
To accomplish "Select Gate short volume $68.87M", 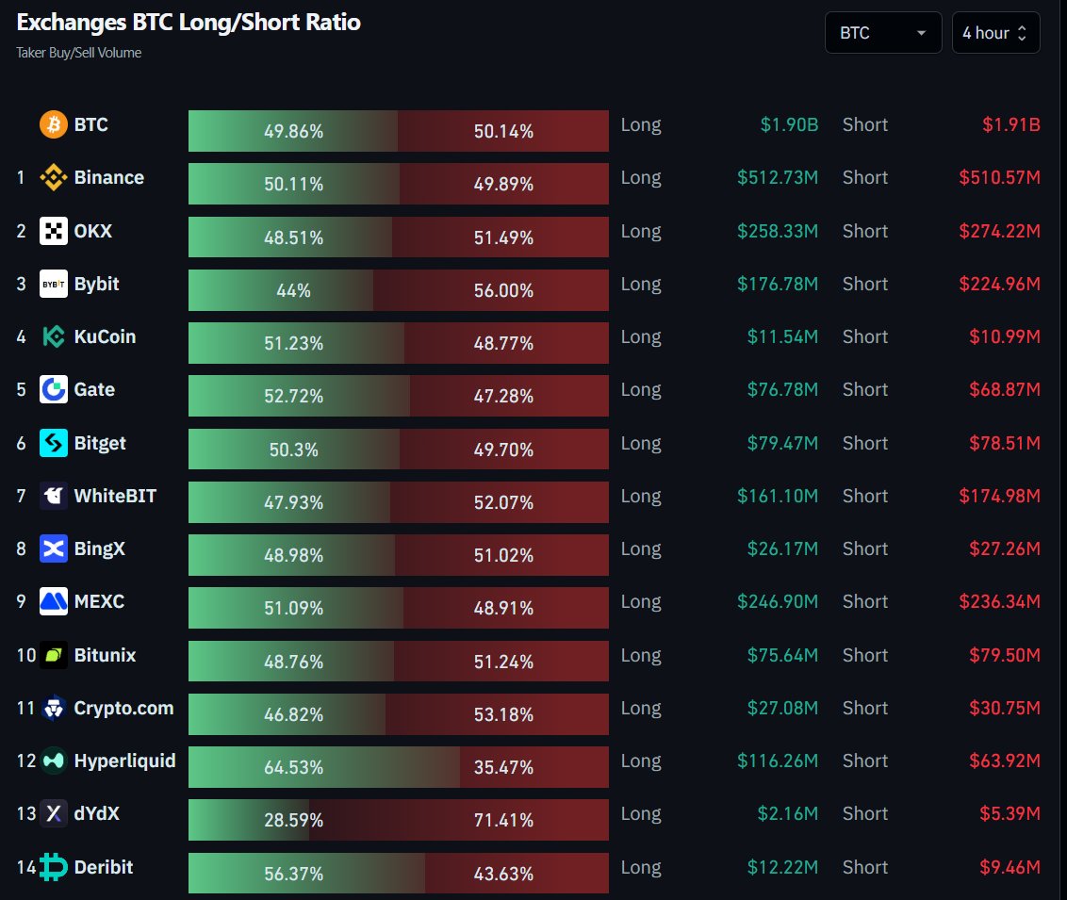I will click(x=1005, y=390).
